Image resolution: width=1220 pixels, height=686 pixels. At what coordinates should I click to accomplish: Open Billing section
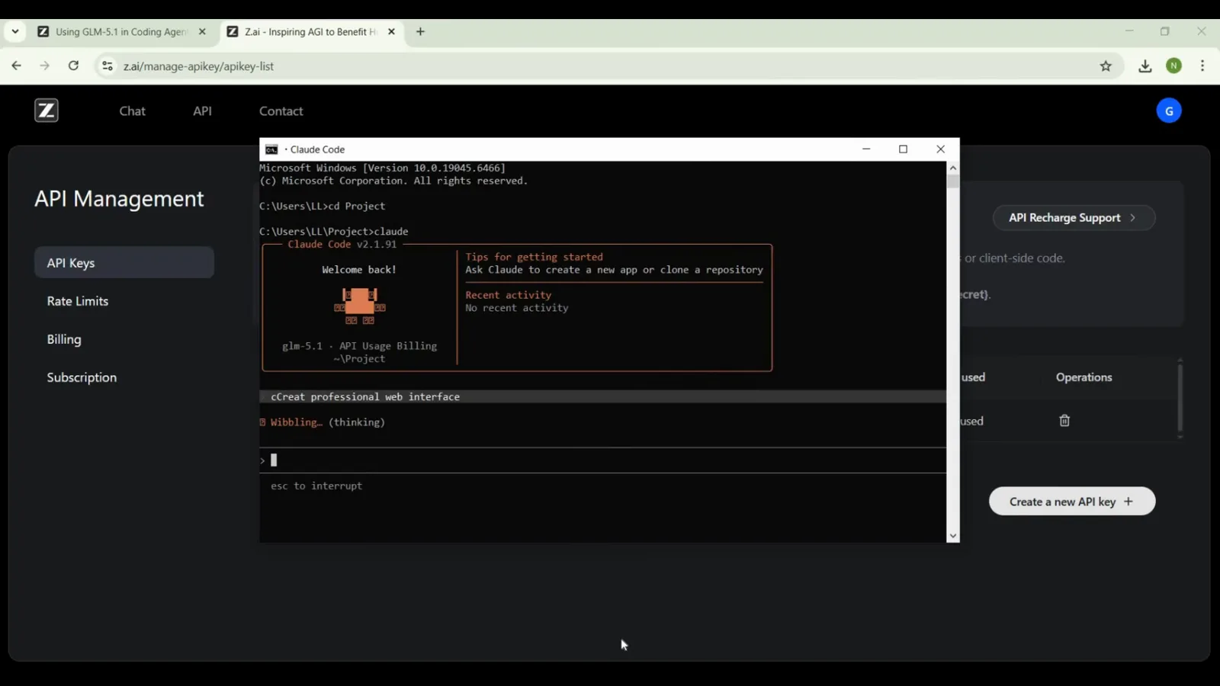[64, 339]
